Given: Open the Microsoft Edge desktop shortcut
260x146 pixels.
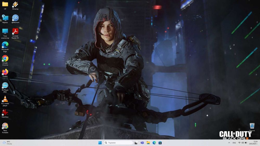Looking at the screenshot, I should click(x=5, y=45).
